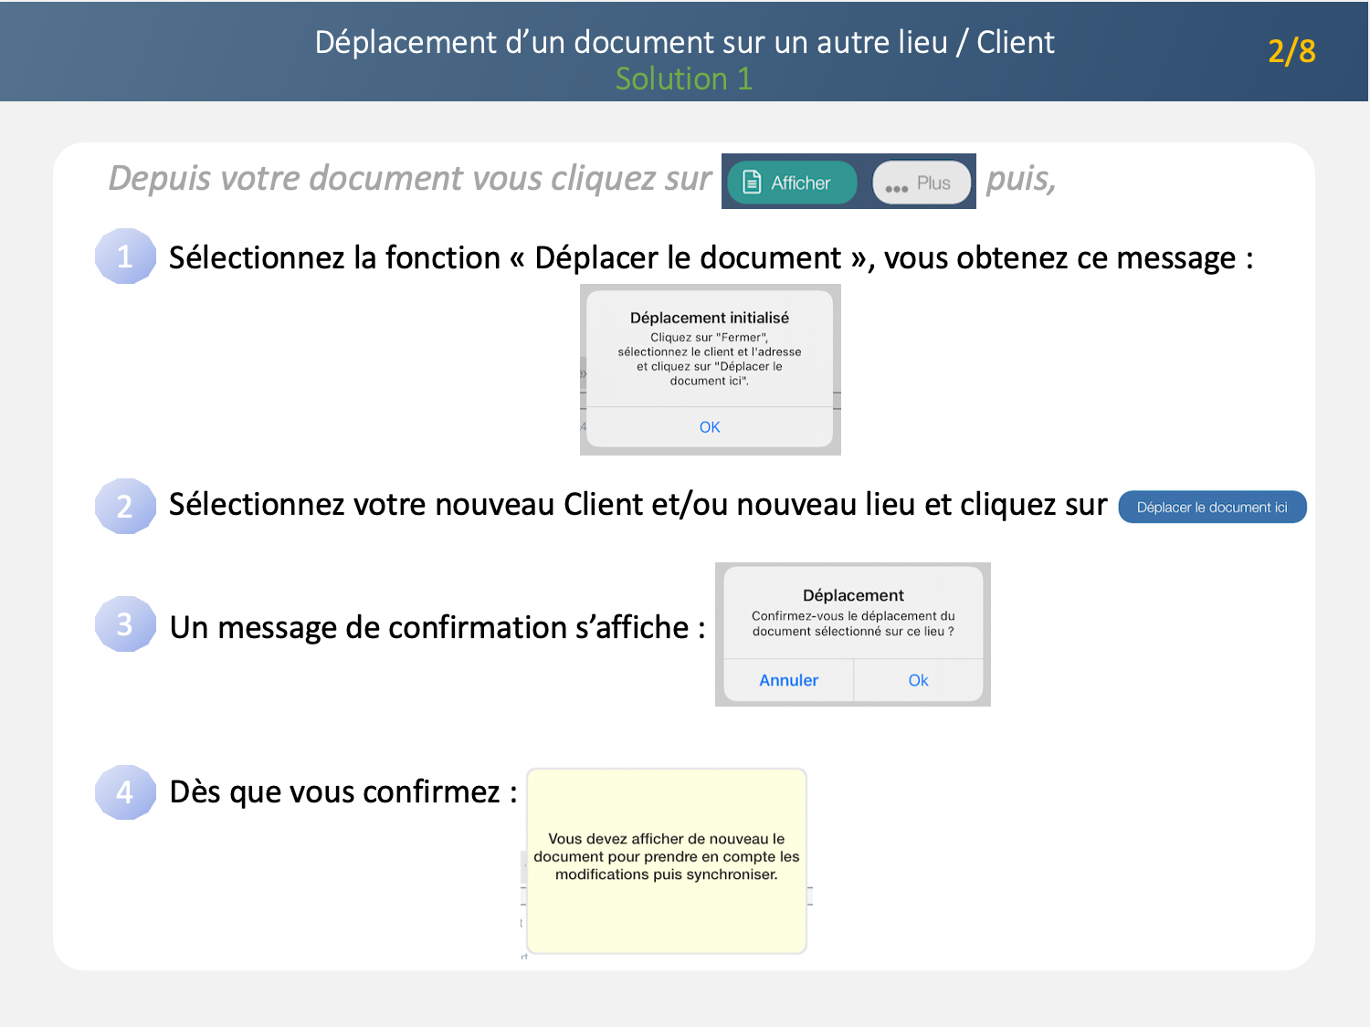Image resolution: width=1370 pixels, height=1027 pixels.
Task: Click the Déplacement confirmation dialog title
Action: coord(853,595)
